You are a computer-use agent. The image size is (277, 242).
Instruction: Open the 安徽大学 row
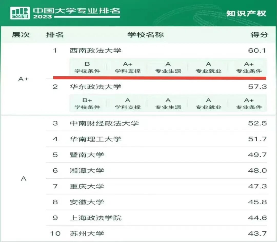(x=87, y=202)
